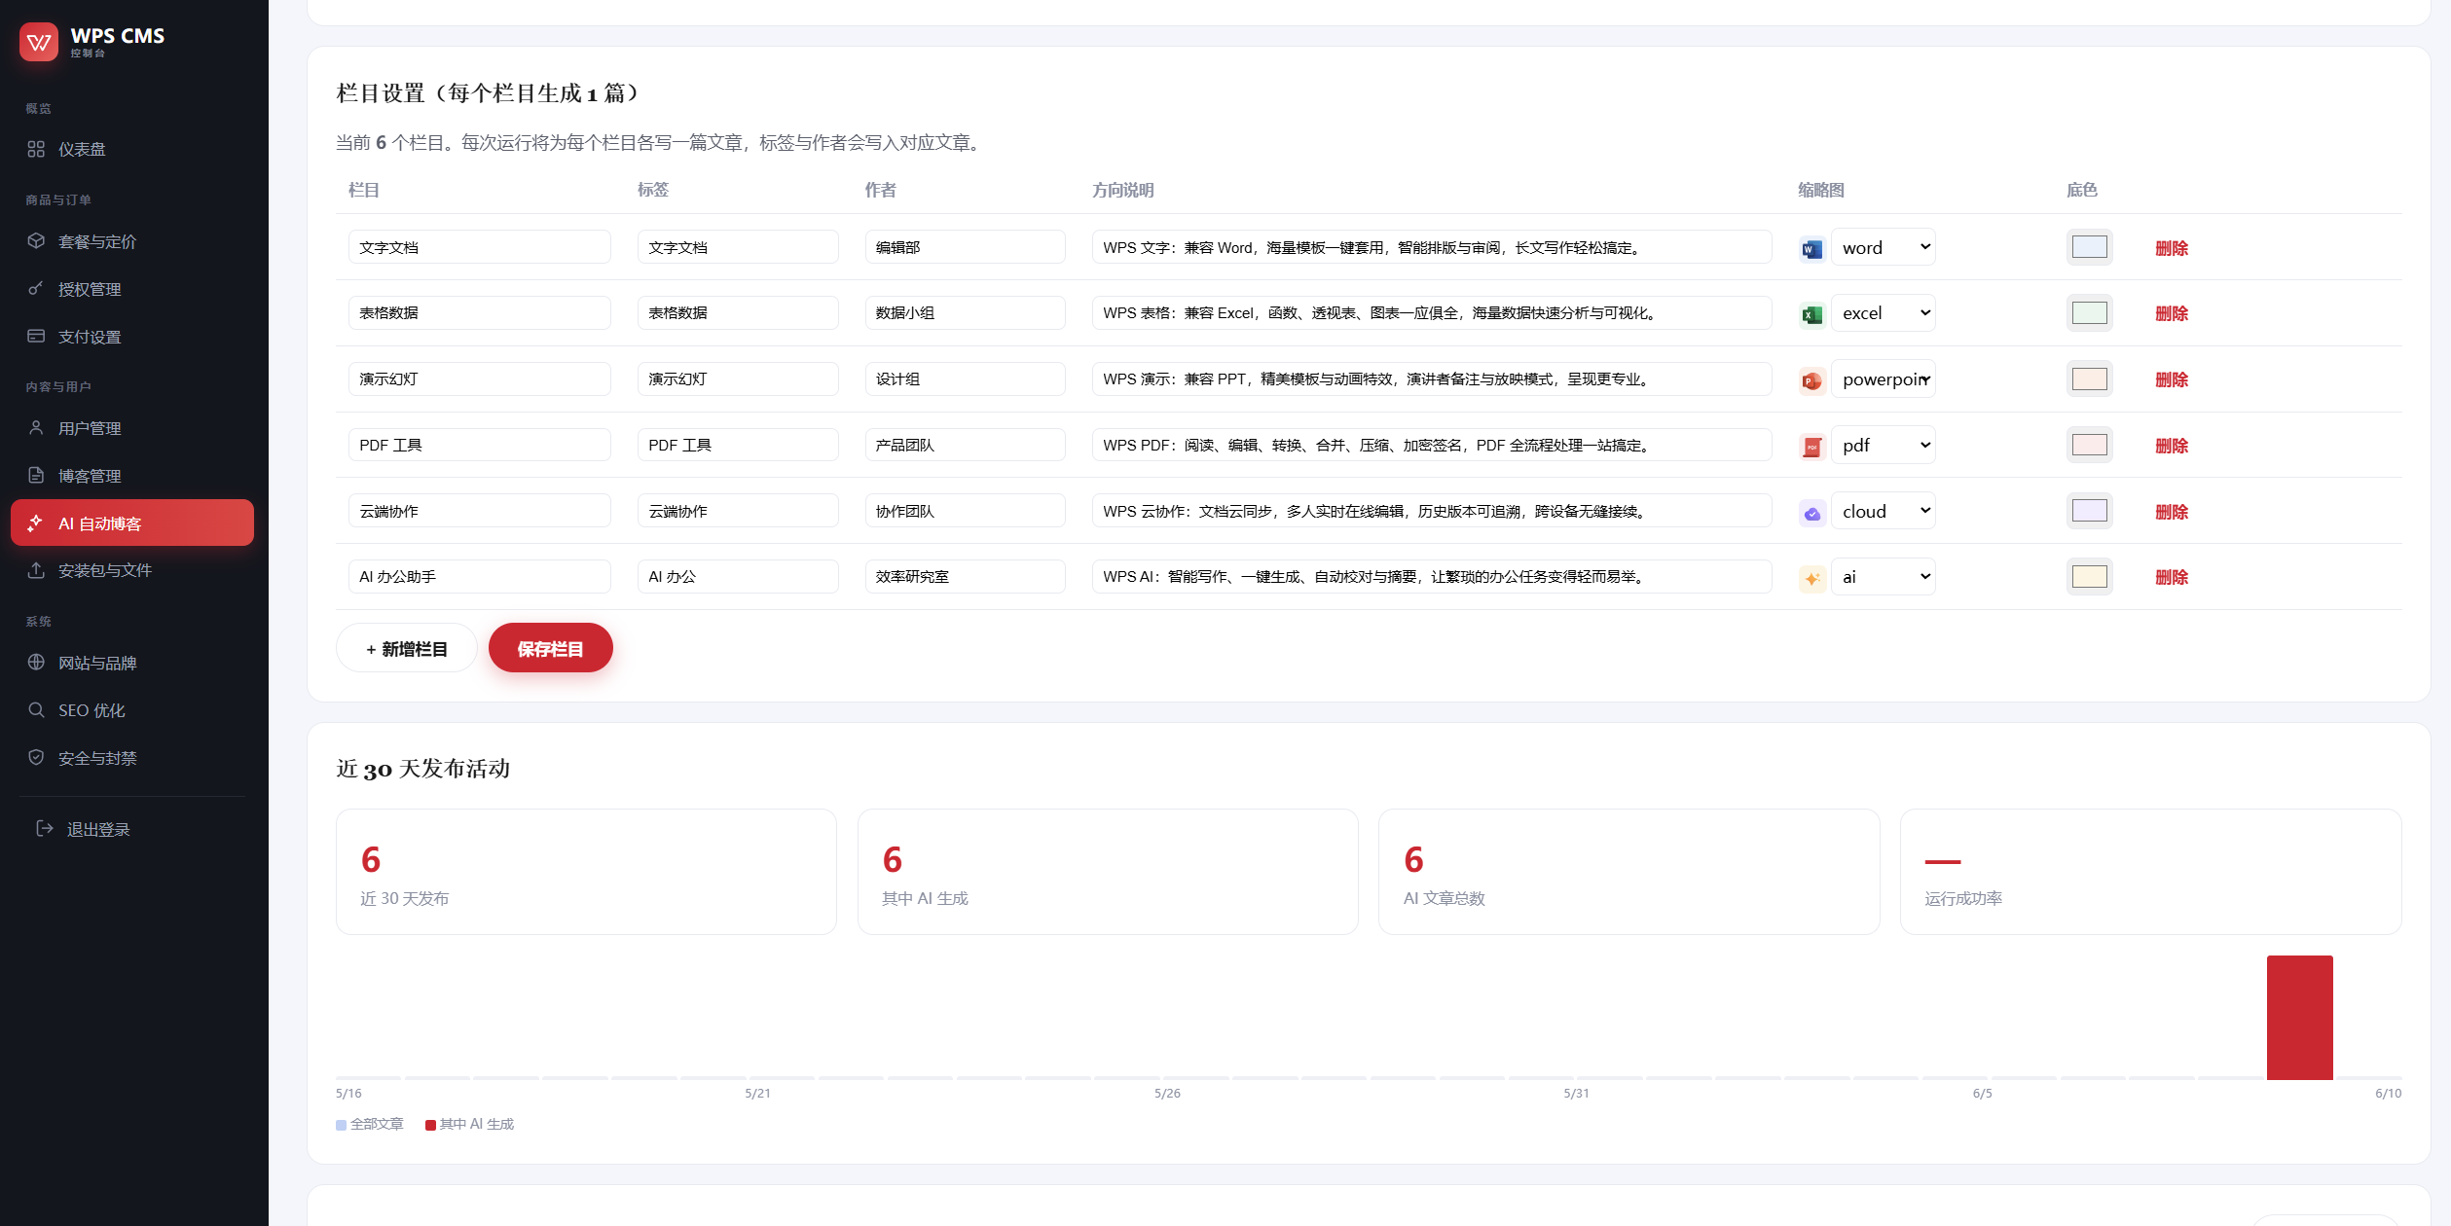Click the cloud thumbnail icon

(x=1811, y=512)
